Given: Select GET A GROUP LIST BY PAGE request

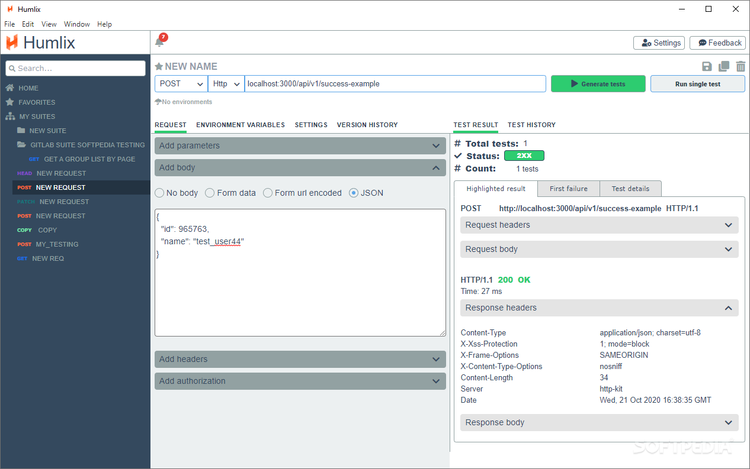Looking at the screenshot, I should [82, 159].
